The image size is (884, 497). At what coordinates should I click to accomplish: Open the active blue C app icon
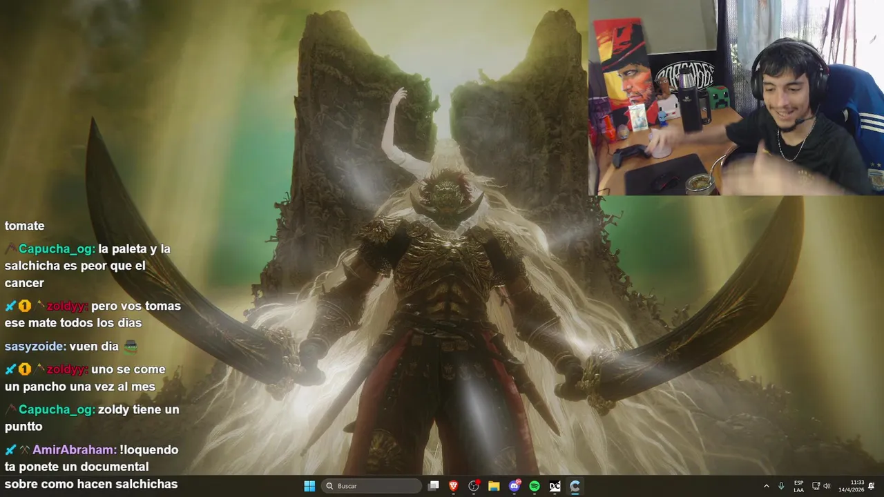coord(575,486)
